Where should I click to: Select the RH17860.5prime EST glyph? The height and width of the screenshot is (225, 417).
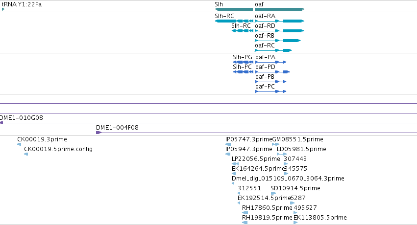point(245,213)
